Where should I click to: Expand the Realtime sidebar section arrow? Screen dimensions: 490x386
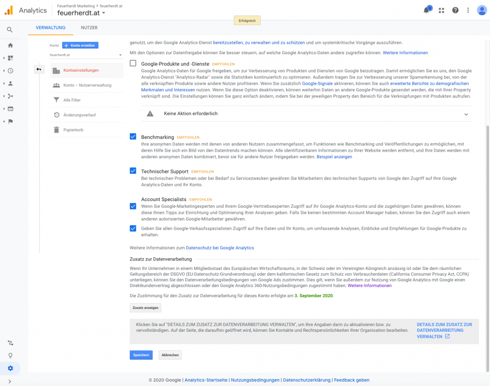coord(4,71)
